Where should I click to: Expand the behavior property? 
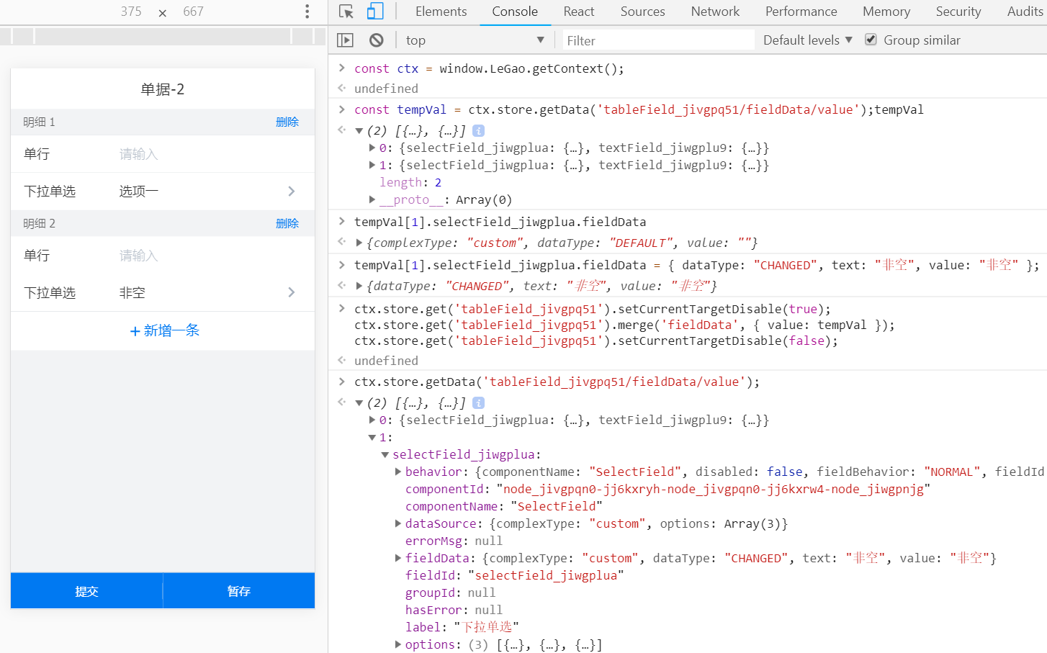click(398, 472)
